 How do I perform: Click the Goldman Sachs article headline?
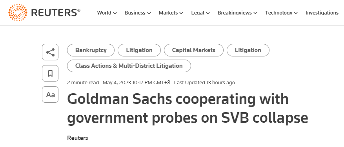[187, 108]
